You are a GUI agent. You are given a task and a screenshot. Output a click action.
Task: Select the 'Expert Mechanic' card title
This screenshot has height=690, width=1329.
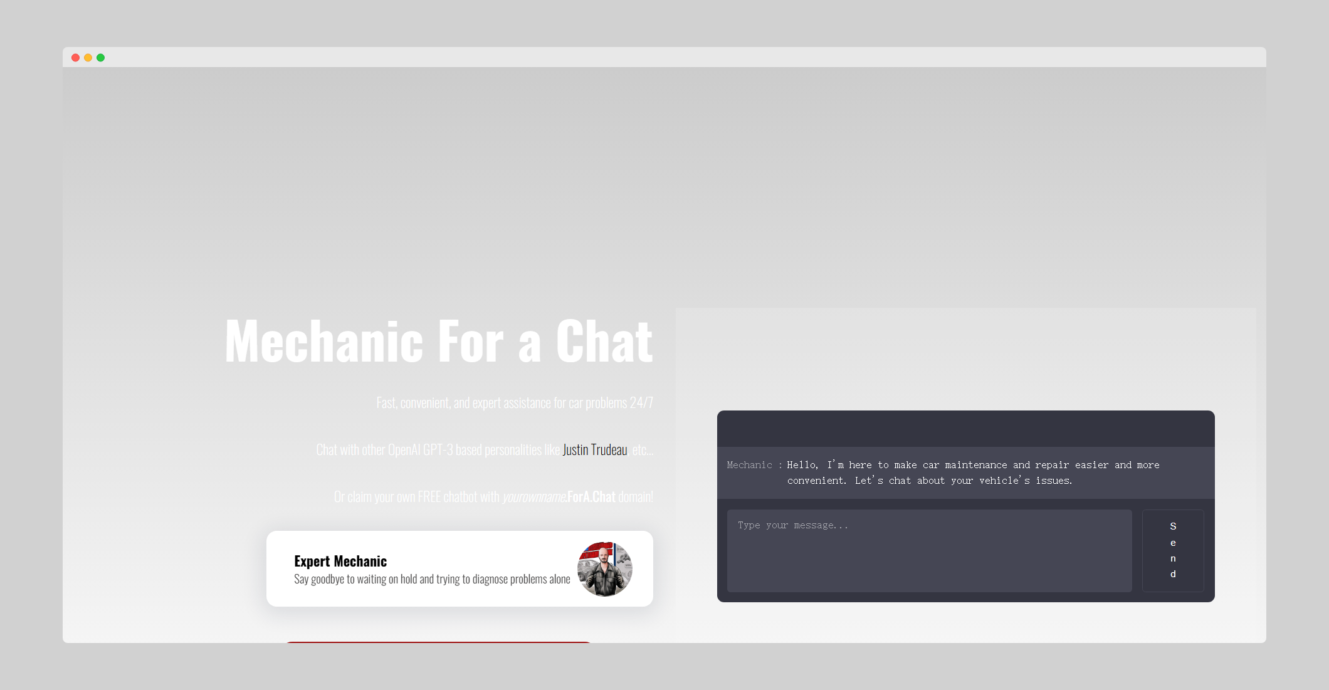(x=340, y=561)
